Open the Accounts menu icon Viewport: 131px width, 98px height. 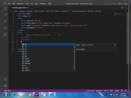coord(5,79)
